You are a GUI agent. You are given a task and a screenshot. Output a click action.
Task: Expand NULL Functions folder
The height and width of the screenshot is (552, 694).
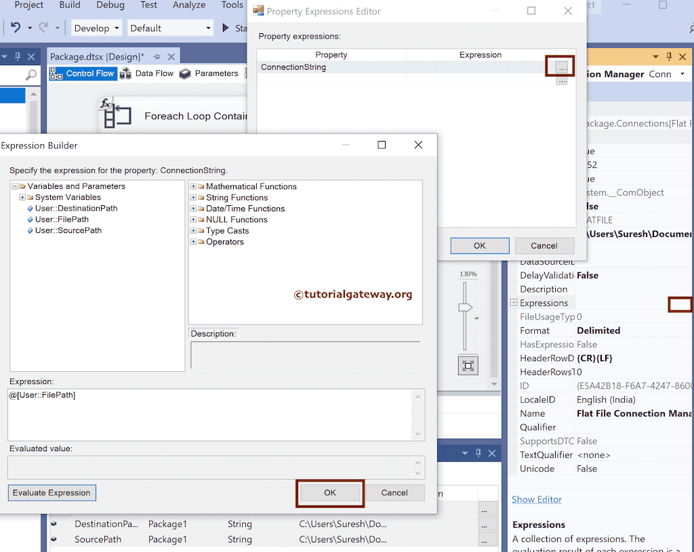click(x=193, y=219)
